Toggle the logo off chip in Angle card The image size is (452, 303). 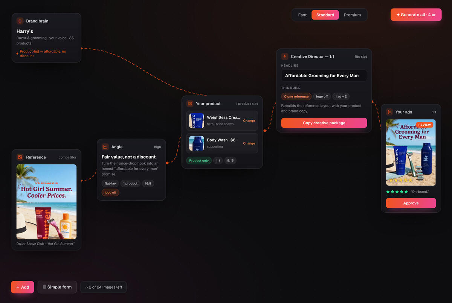pyautogui.click(x=110, y=192)
